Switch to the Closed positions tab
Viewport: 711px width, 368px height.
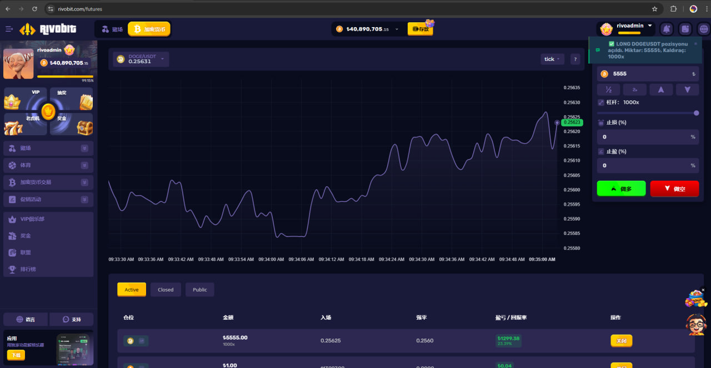pos(166,289)
